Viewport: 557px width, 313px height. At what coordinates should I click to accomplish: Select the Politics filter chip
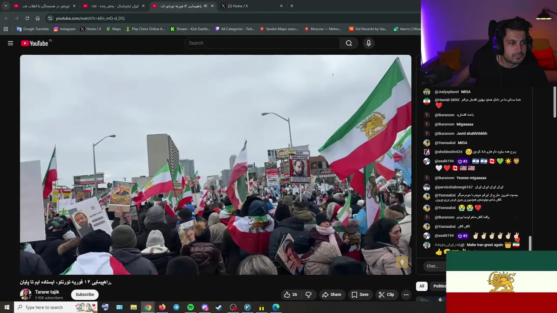click(439, 286)
